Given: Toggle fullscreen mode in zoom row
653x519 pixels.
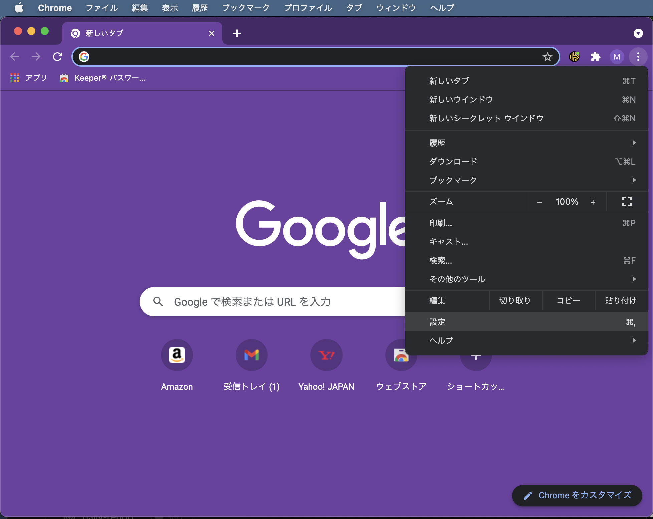Looking at the screenshot, I should (x=627, y=201).
